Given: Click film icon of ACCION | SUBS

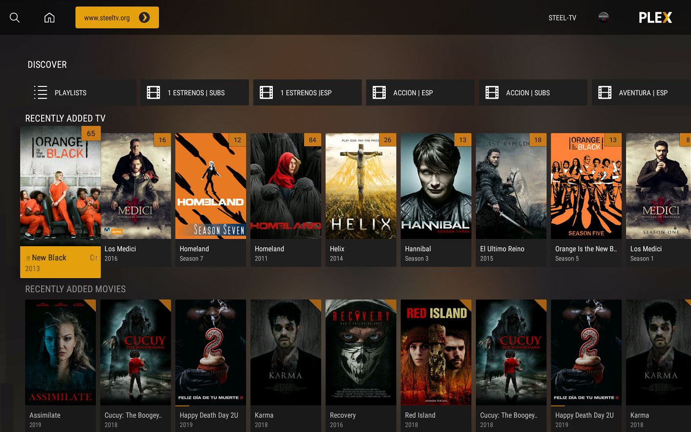Looking at the screenshot, I should click(492, 92).
